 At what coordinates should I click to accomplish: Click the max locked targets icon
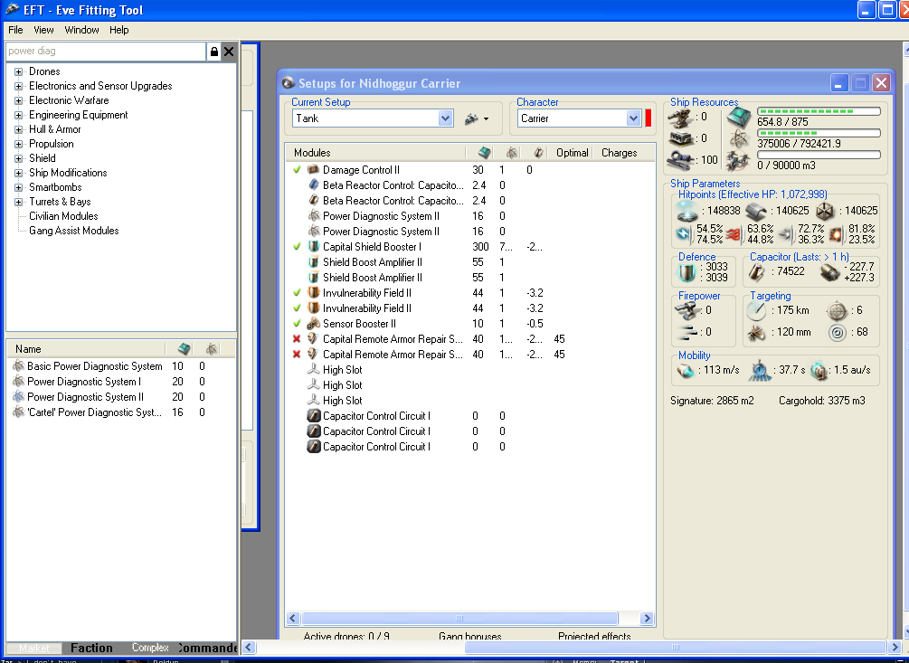(838, 310)
